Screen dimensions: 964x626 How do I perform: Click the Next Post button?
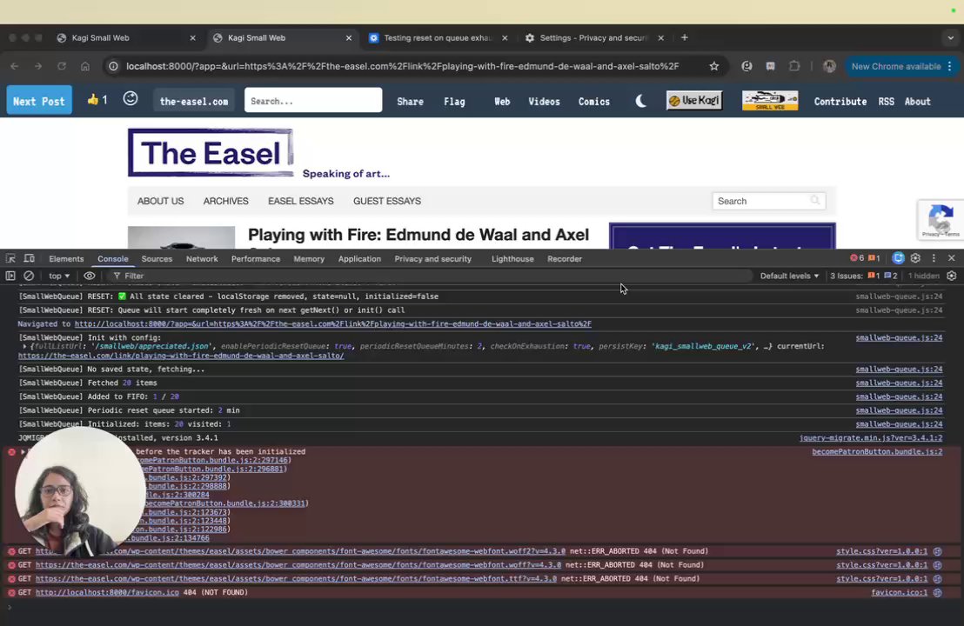click(x=39, y=100)
